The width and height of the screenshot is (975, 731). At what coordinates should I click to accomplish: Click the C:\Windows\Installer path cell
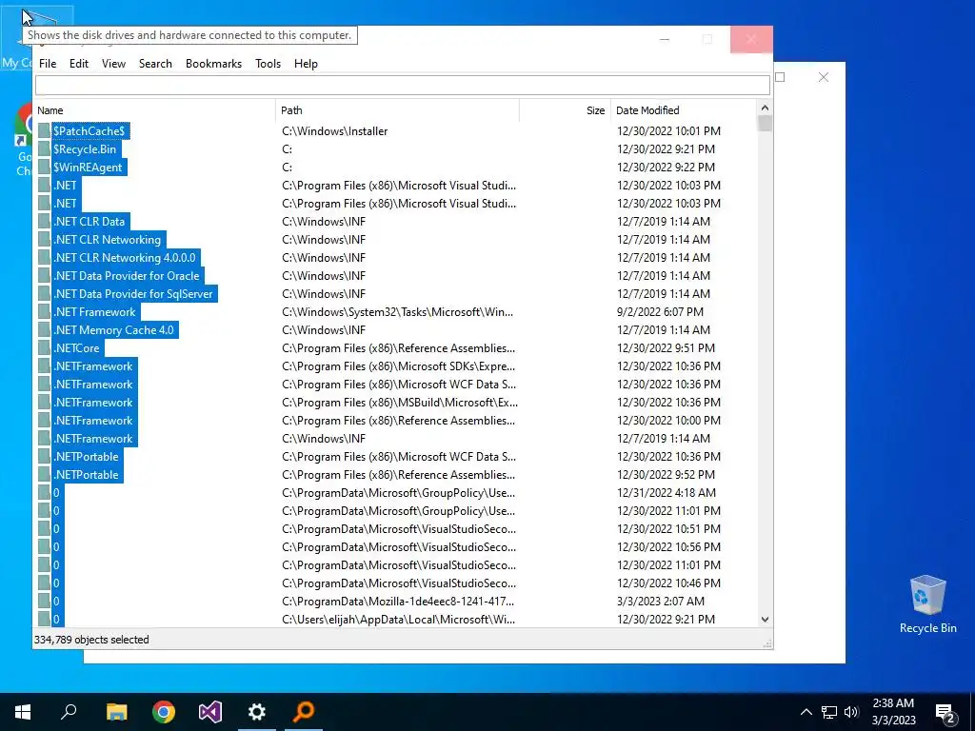(334, 130)
